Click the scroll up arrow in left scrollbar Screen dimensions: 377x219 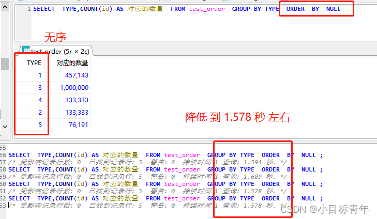point(5,7)
